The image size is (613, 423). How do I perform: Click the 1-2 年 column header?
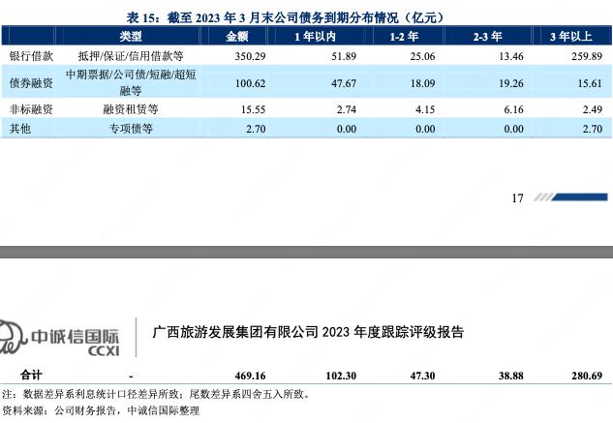coord(404,37)
